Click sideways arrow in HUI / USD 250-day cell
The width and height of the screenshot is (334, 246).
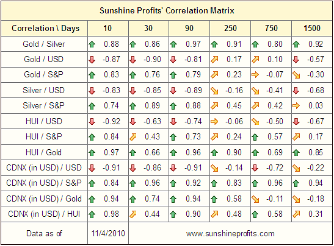tap(214, 122)
